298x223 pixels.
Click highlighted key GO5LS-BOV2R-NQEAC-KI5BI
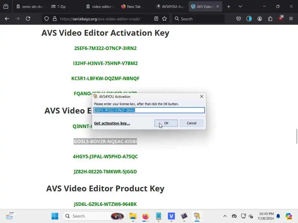[105, 141]
